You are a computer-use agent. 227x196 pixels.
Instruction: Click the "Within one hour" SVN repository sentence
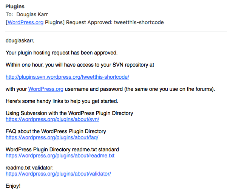(x=80, y=65)
